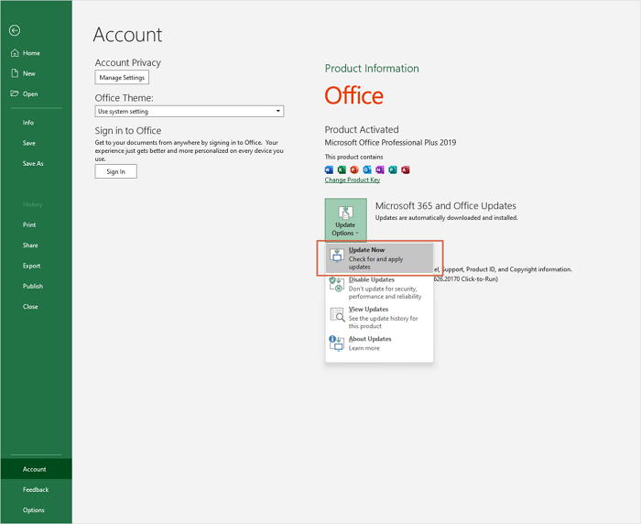Click the back arrow icon
This screenshot has height=524, width=641.
[15, 30]
